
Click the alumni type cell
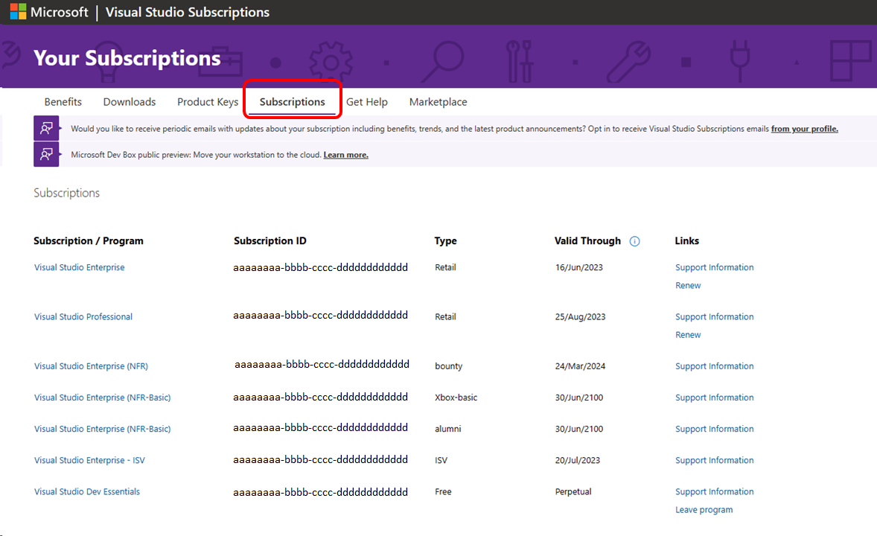coord(448,429)
